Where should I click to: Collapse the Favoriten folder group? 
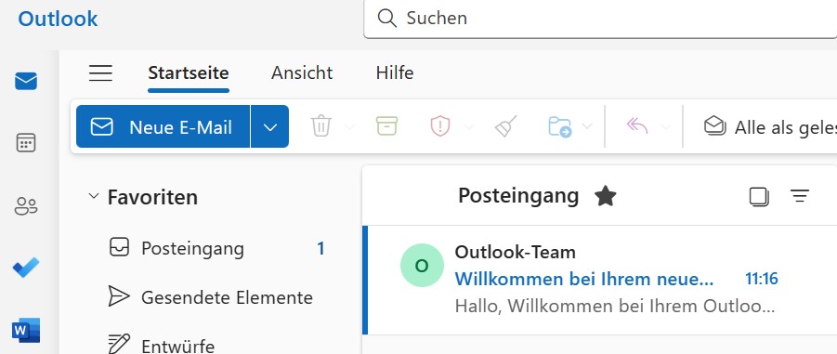point(94,196)
